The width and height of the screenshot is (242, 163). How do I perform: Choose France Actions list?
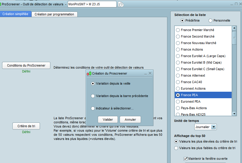(203, 49)
